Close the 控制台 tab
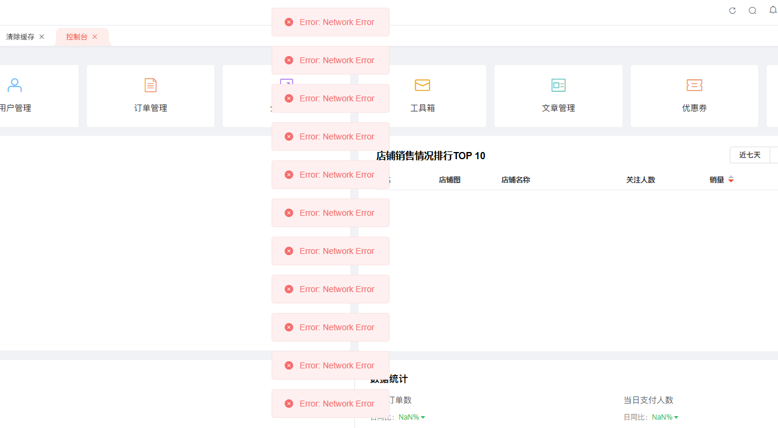Image resolution: width=778 pixels, height=428 pixels. pos(95,37)
